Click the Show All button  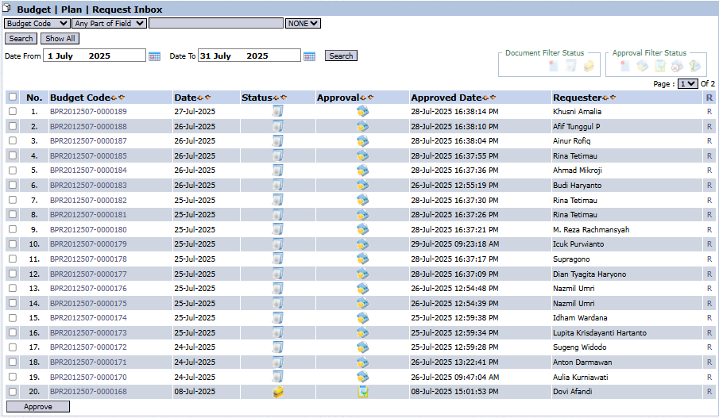click(60, 38)
